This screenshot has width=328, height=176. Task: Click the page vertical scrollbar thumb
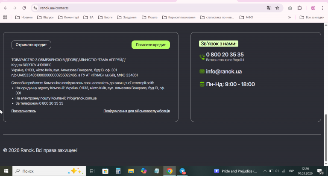pyautogui.click(x=326, y=138)
